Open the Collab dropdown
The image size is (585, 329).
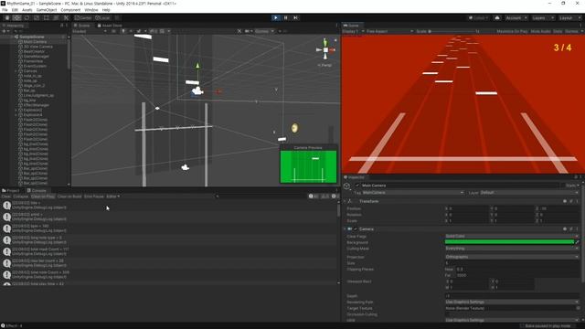tap(479, 17)
